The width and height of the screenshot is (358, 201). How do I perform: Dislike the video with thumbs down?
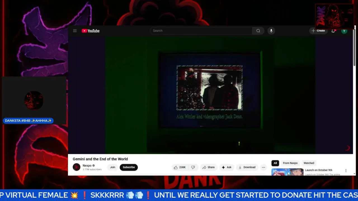point(193,167)
